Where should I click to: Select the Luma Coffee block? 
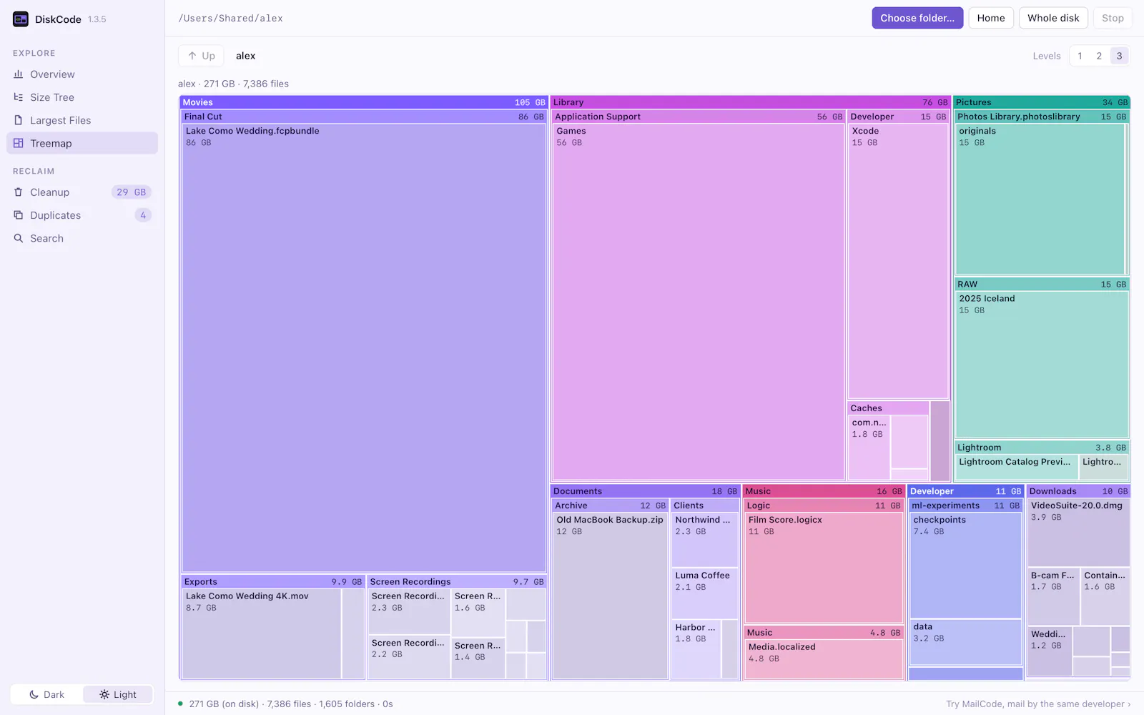click(x=704, y=593)
